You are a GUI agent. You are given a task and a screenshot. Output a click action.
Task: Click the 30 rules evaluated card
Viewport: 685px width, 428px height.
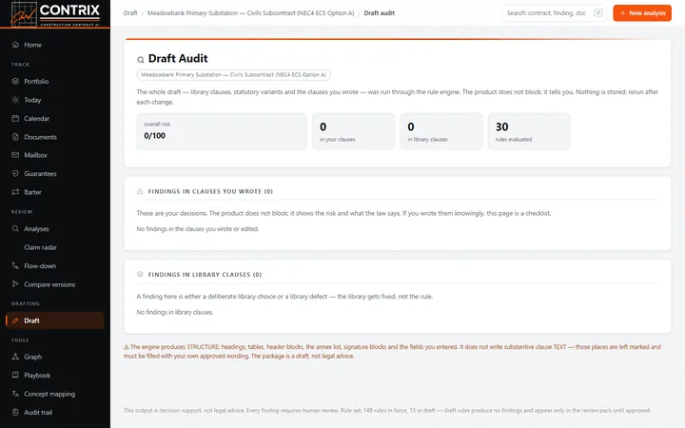[530, 131]
